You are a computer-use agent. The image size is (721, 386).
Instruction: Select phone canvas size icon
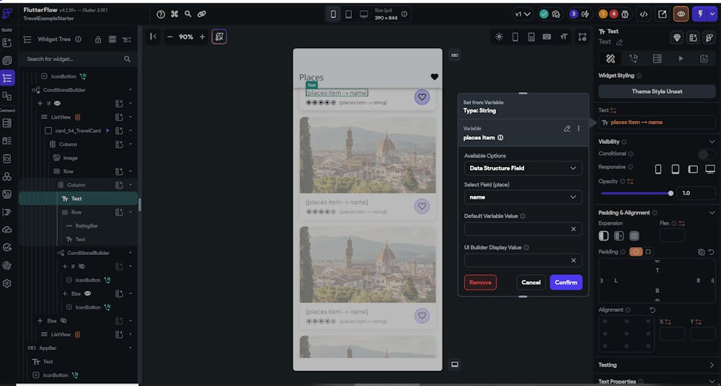333,14
